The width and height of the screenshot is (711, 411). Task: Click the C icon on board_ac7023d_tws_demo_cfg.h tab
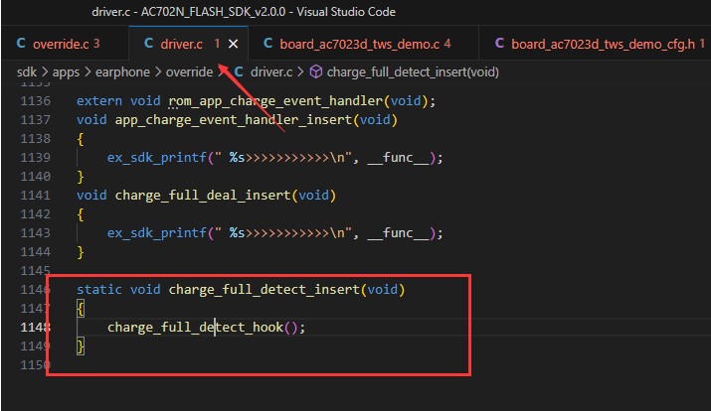coord(499,44)
